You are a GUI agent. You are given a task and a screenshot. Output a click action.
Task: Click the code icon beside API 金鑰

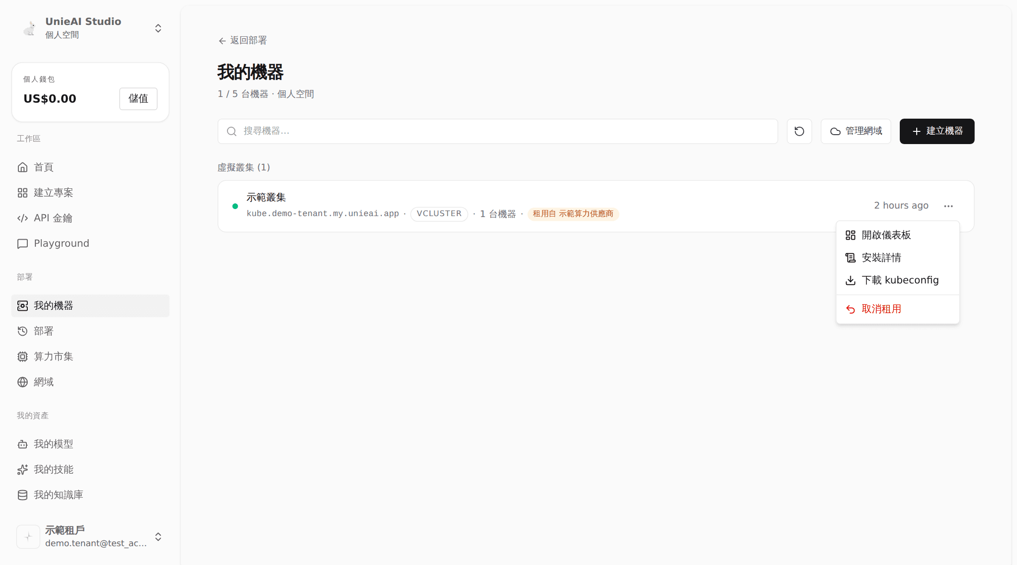(x=23, y=218)
